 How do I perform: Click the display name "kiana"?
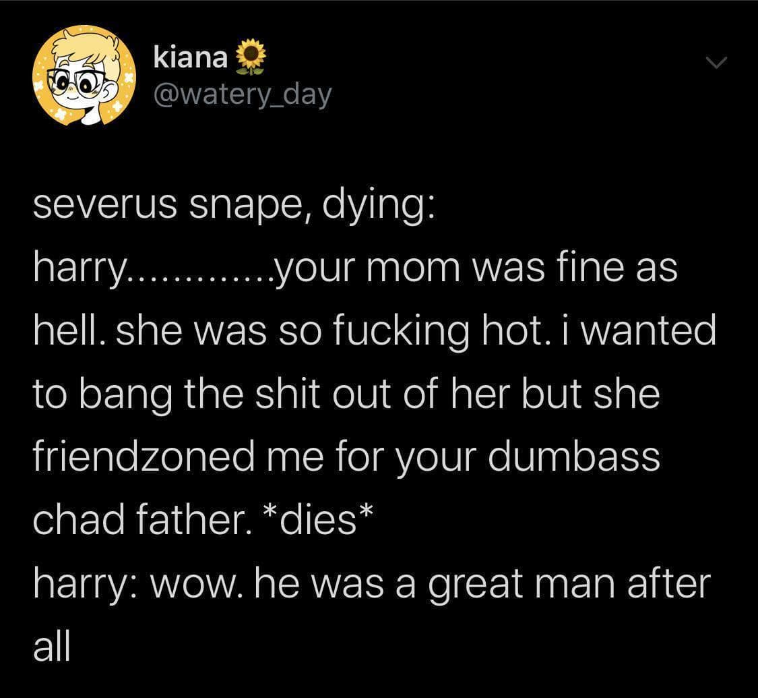pyautogui.click(x=191, y=58)
